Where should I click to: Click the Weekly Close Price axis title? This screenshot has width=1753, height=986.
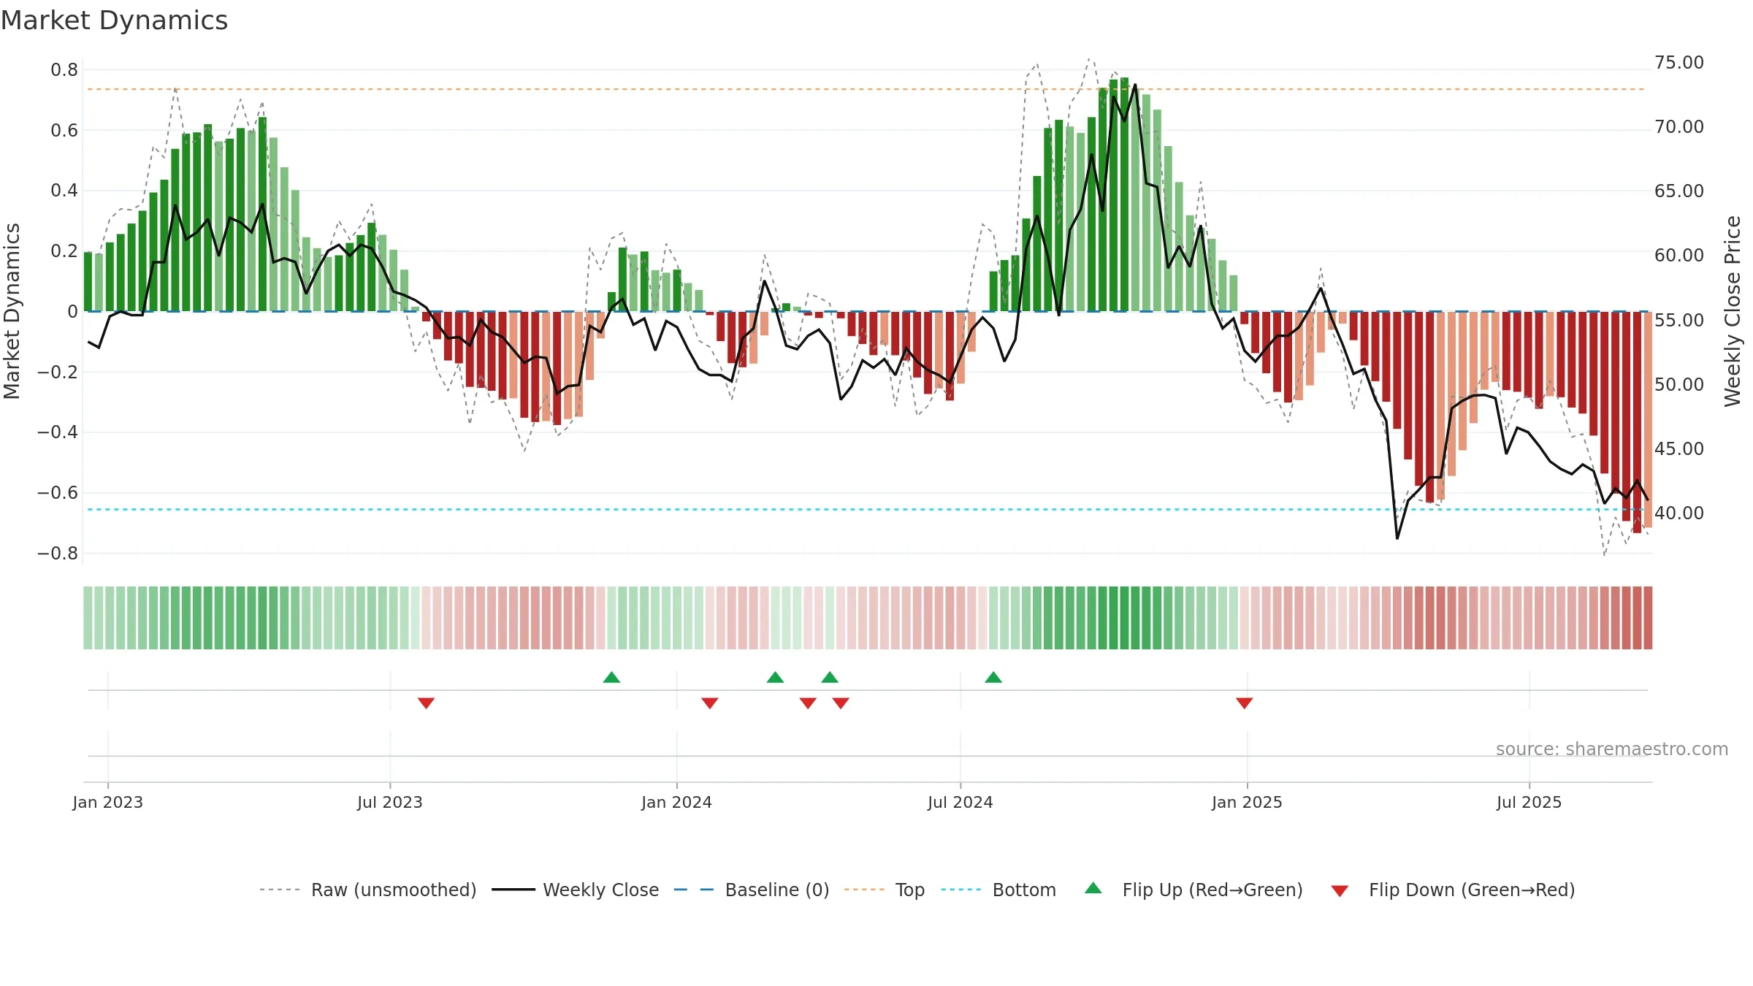tap(1733, 311)
